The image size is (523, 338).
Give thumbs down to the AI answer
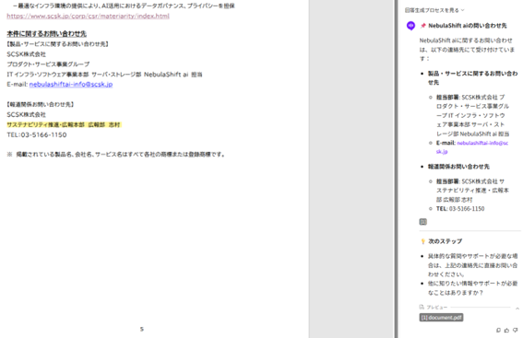[516, 330]
